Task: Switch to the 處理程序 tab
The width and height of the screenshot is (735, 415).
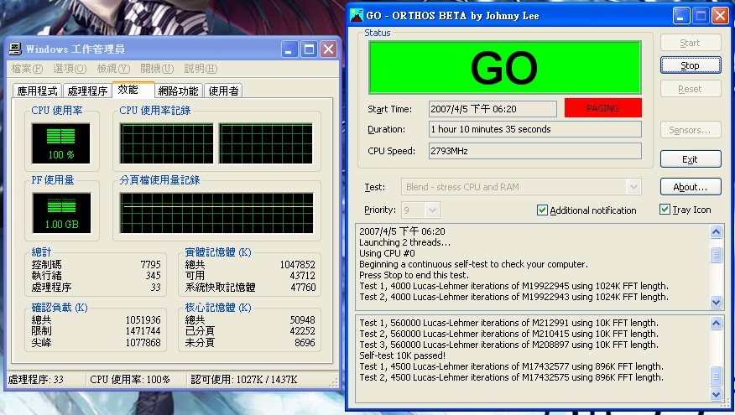Action: point(87,91)
